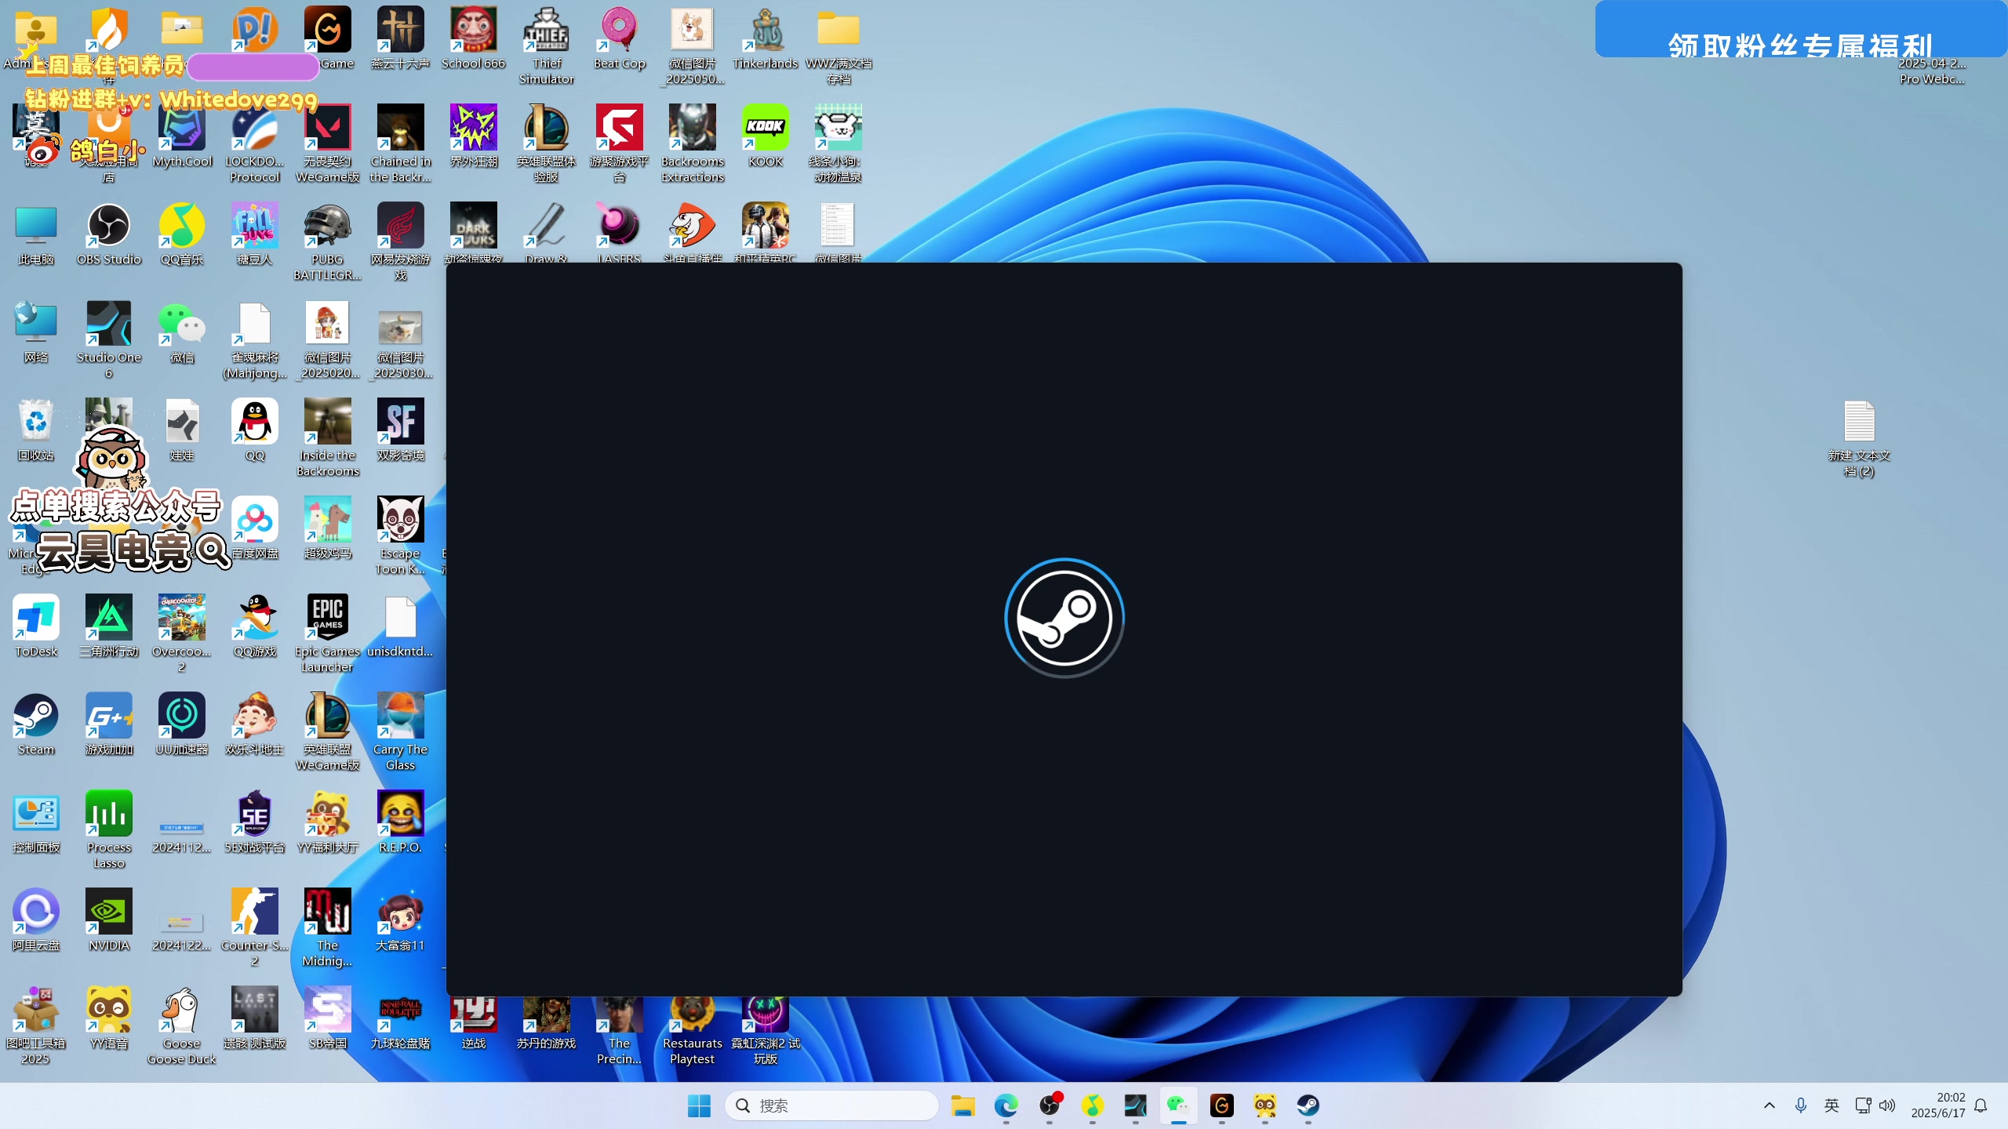This screenshot has width=2008, height=1129.
Task: Switch to Steam in the taskbar
Action: [1308, 1105]
